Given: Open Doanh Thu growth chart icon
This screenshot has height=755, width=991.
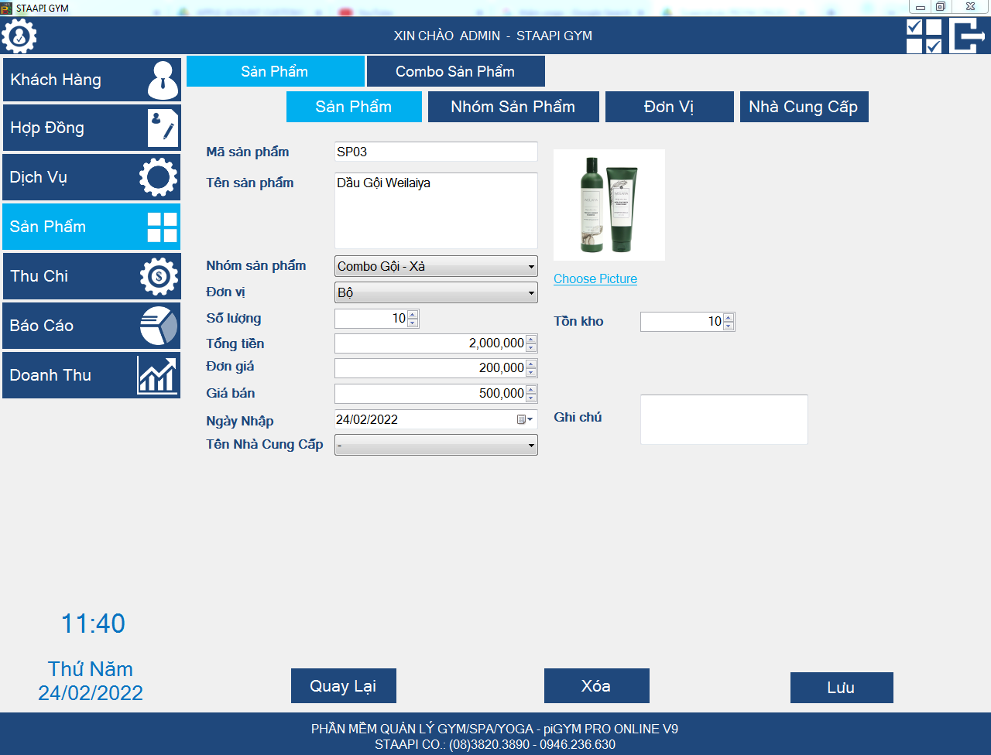Looking at the screenshot, I should click(x=157, y=375).
